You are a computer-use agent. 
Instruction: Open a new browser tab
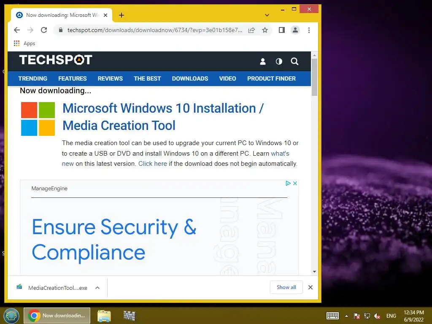pos(121,15)
